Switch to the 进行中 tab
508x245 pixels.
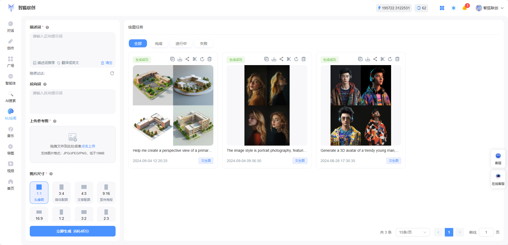coord(181,44)
